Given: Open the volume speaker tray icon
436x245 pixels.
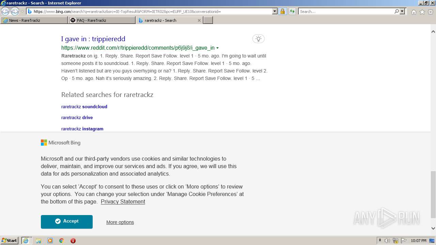Looking at the screenshot, I should click(x=387, y=241).
